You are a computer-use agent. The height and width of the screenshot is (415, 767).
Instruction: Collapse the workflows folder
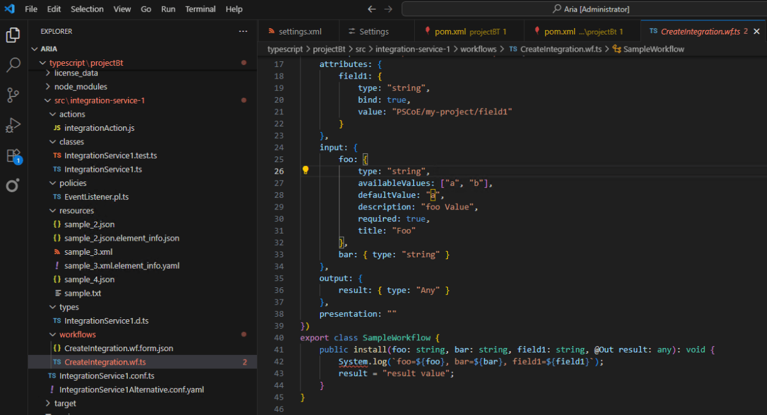tap(53, 335)
